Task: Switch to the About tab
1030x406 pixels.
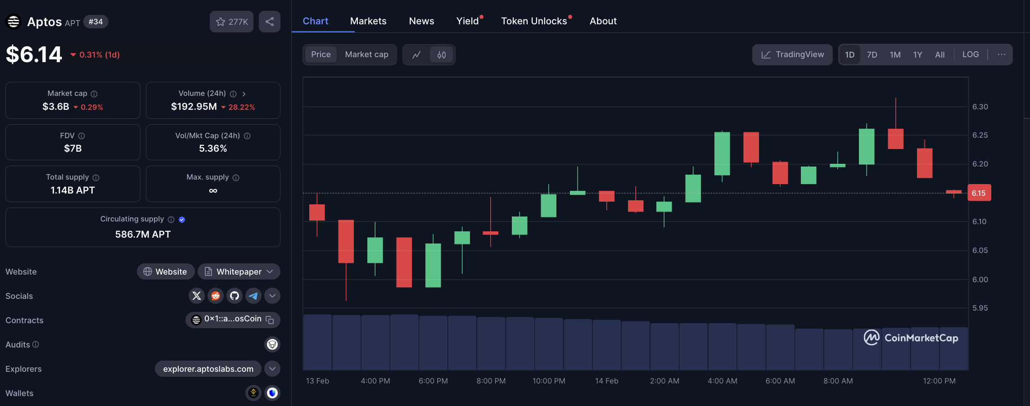Action: tap(603, 21)
